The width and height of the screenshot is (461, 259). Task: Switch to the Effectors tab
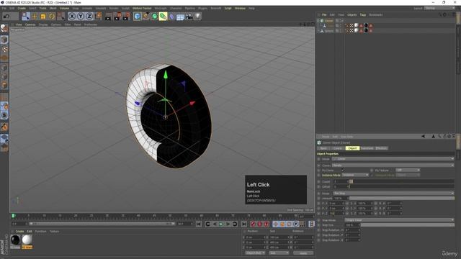click(381, 148)
